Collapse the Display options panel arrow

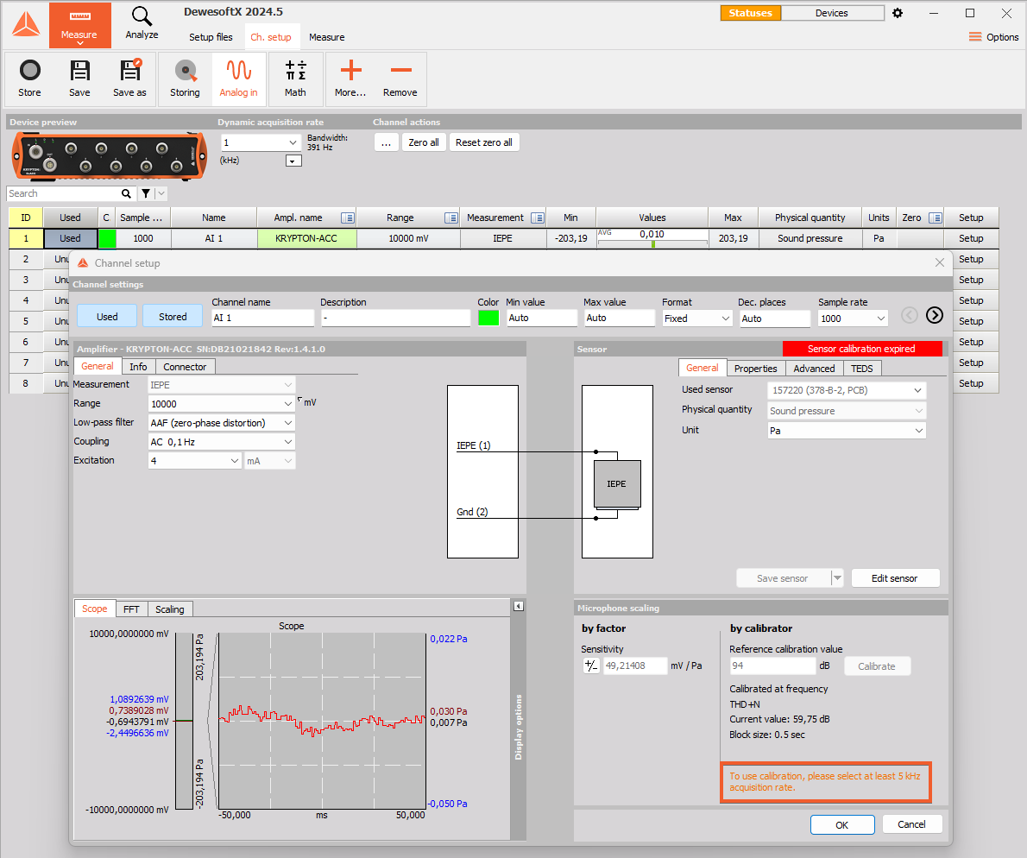(519, 607)
